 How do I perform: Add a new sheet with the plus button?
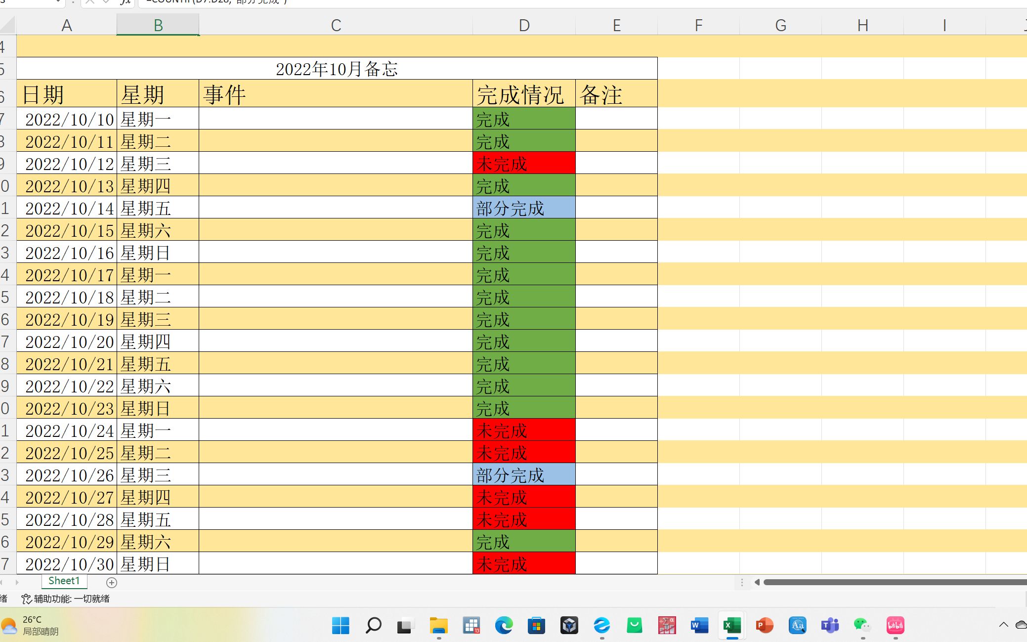click(x=112, y=583)
